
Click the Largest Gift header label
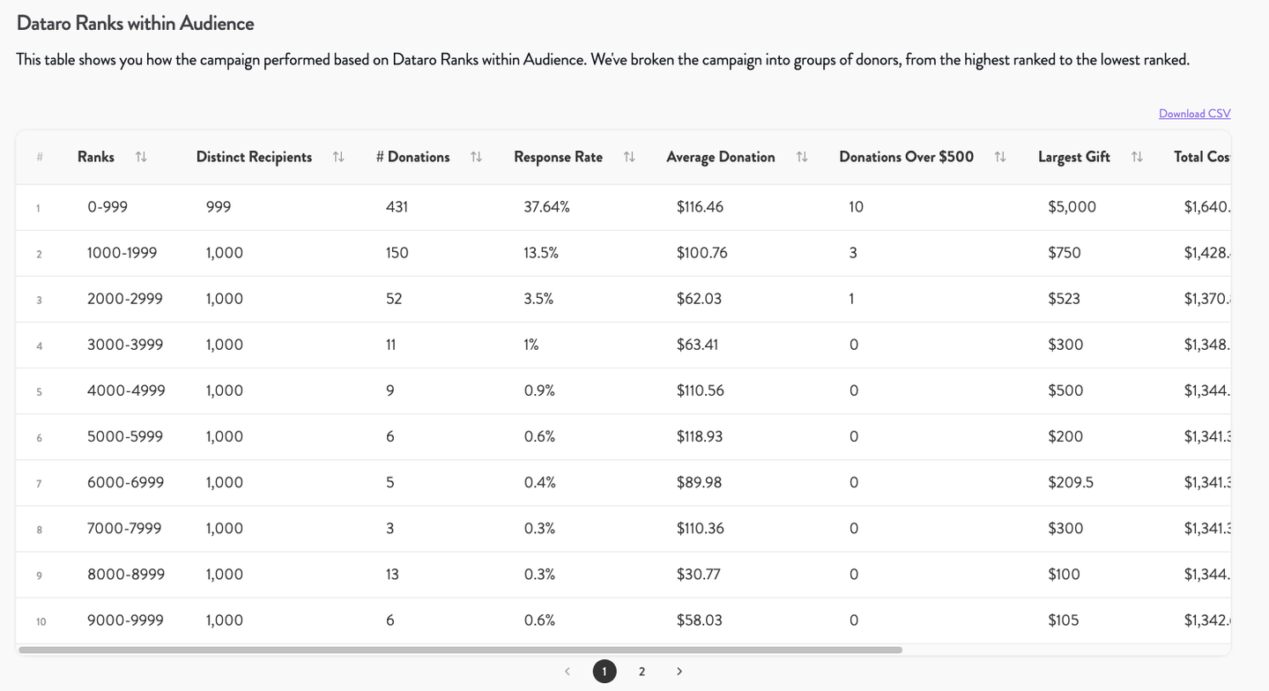click(x=1074, y=157)
